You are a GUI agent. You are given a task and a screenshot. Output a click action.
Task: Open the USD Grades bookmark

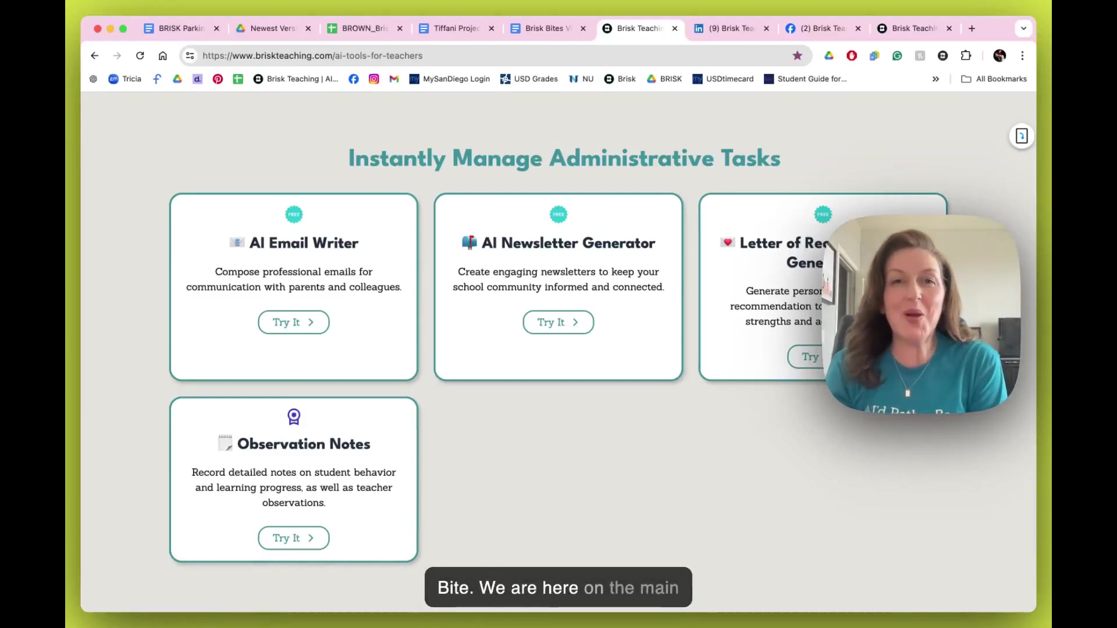(529, 78)
